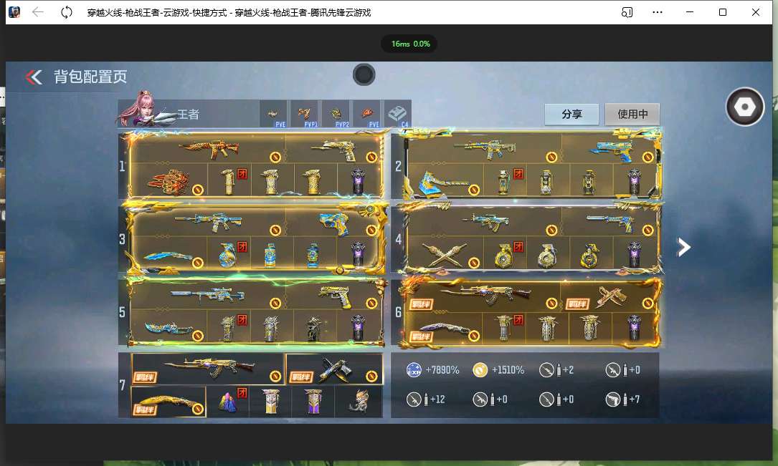Select the PVE tab next to C4
The height and width of the screenshot is (466, 778).
coord(366,115)
